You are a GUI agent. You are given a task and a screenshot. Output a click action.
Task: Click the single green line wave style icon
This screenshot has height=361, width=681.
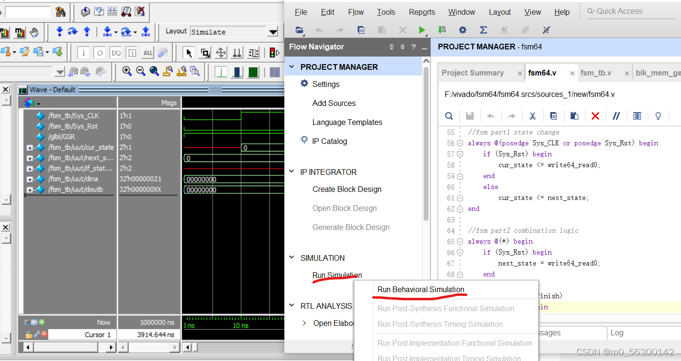pos(221,72)
